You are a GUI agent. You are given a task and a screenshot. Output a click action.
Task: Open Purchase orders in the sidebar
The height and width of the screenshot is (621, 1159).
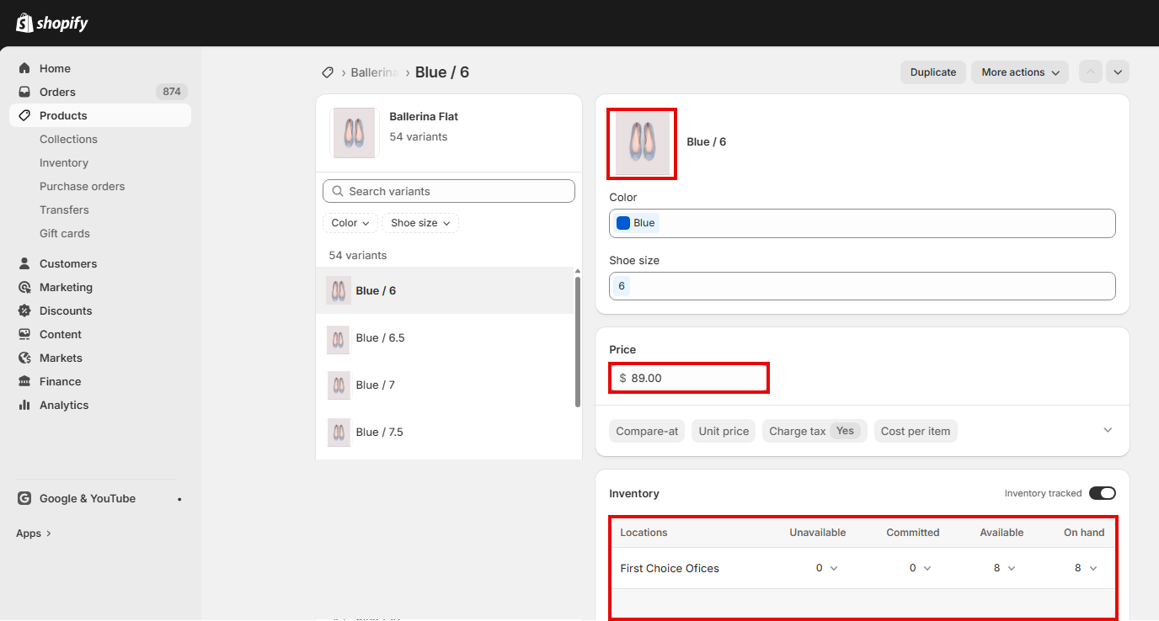pos(82,186)
